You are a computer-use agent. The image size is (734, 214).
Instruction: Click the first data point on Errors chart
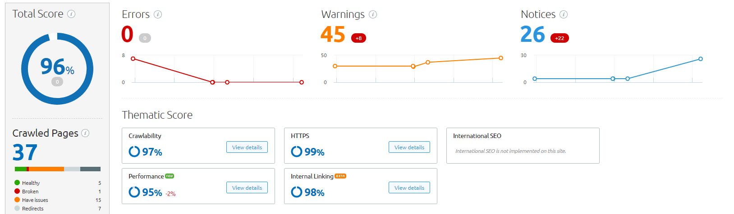pyautogui.click(x=133, y=59)
